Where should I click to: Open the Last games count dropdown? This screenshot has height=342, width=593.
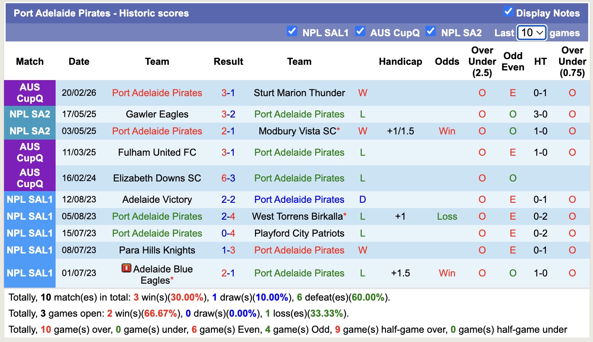click(x=531, y=33)
